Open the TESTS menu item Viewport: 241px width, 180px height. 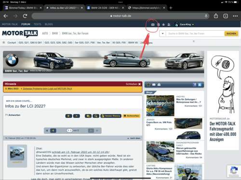[x=38, y=25]
